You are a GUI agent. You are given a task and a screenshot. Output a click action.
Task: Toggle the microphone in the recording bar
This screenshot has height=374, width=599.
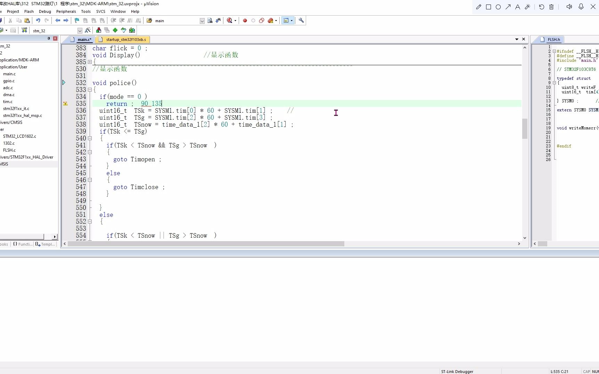pyautogui.click(x=581, y=7)
